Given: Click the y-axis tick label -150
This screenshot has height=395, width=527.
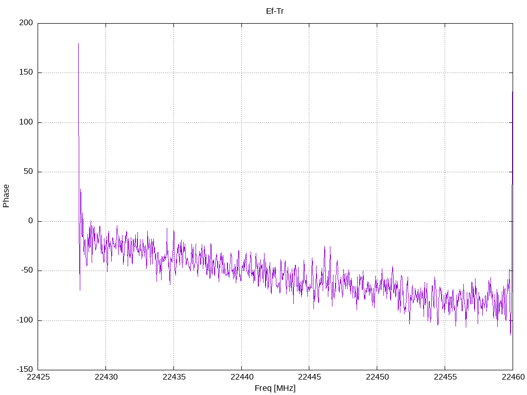Looking at the screenshot, I should [x=25, y=369].
